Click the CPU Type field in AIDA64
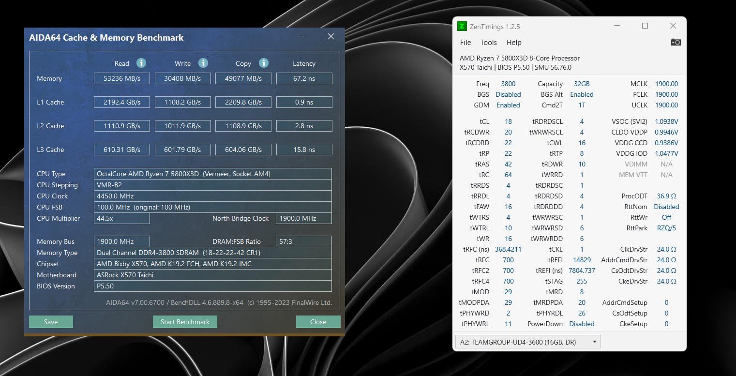Viewport: 736px width, 376px height. point(213,174)
